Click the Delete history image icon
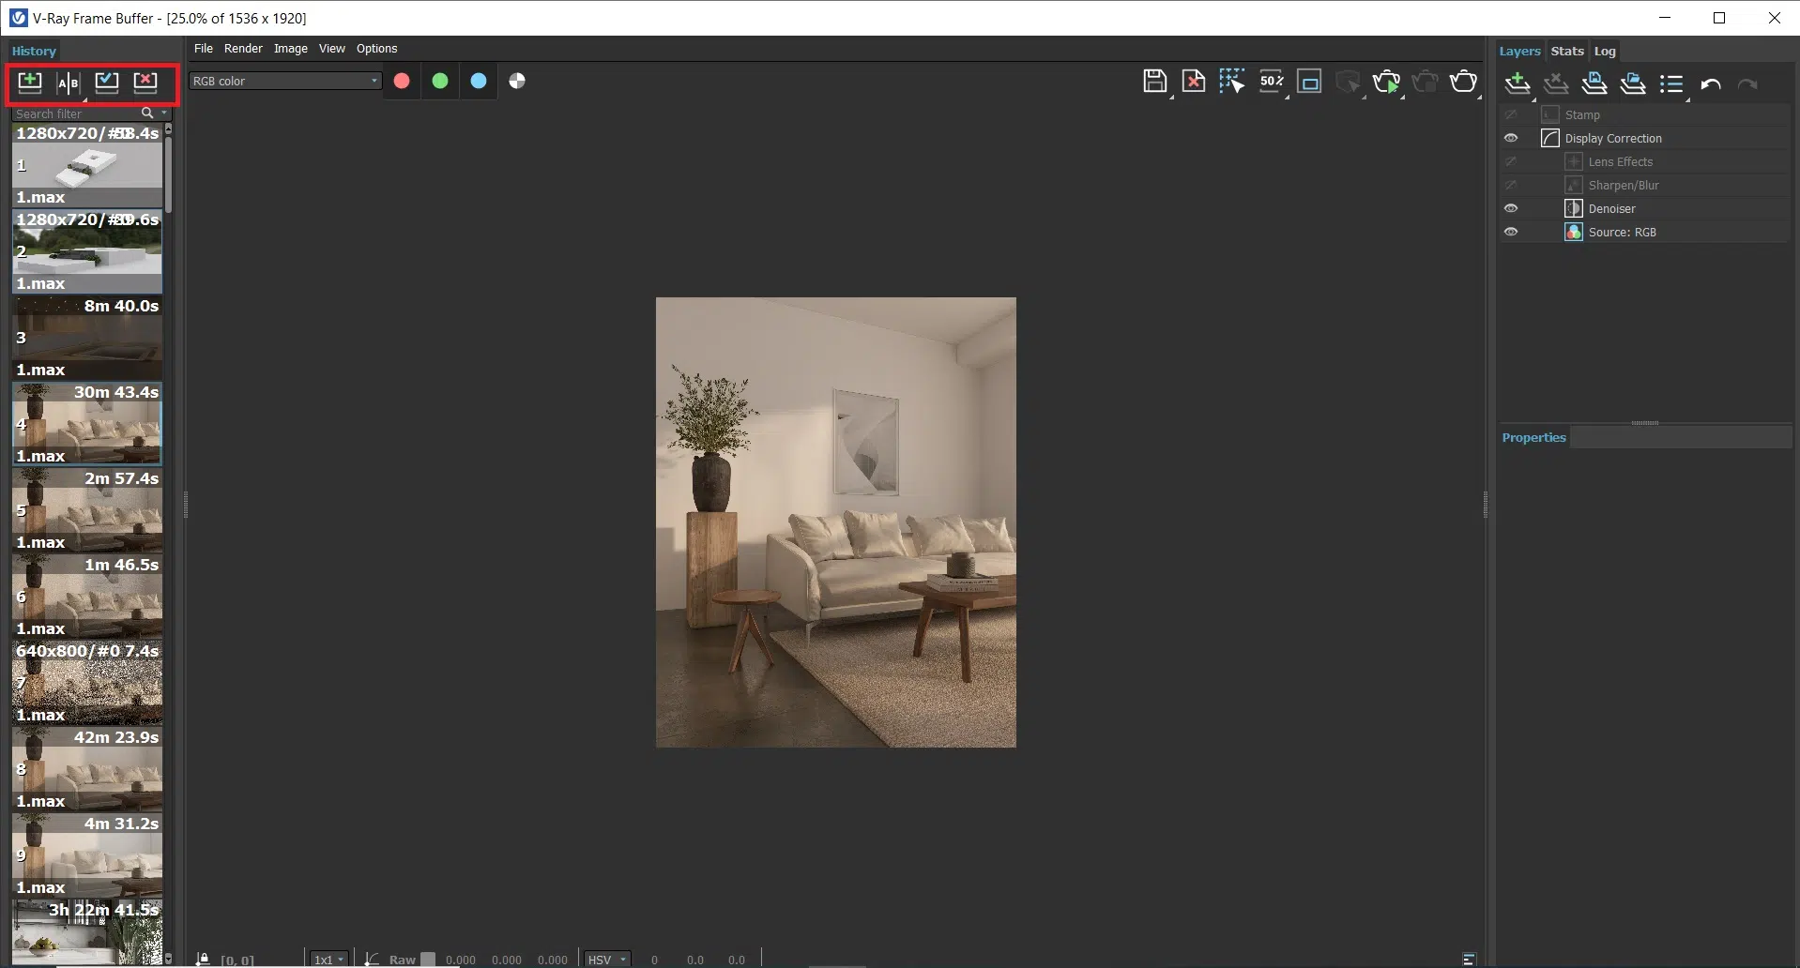 coord(145,83)
